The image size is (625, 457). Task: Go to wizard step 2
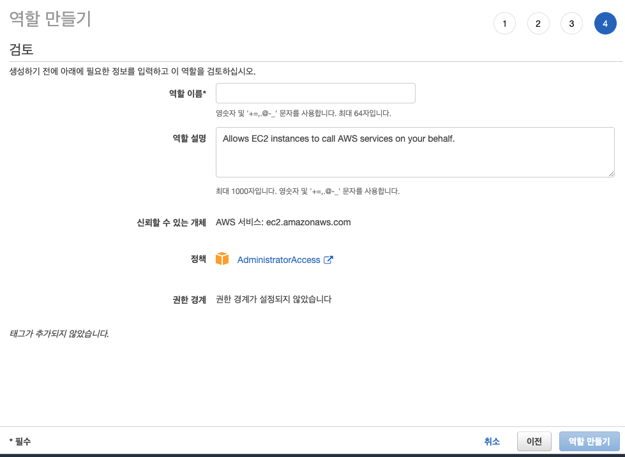[538, 24]
